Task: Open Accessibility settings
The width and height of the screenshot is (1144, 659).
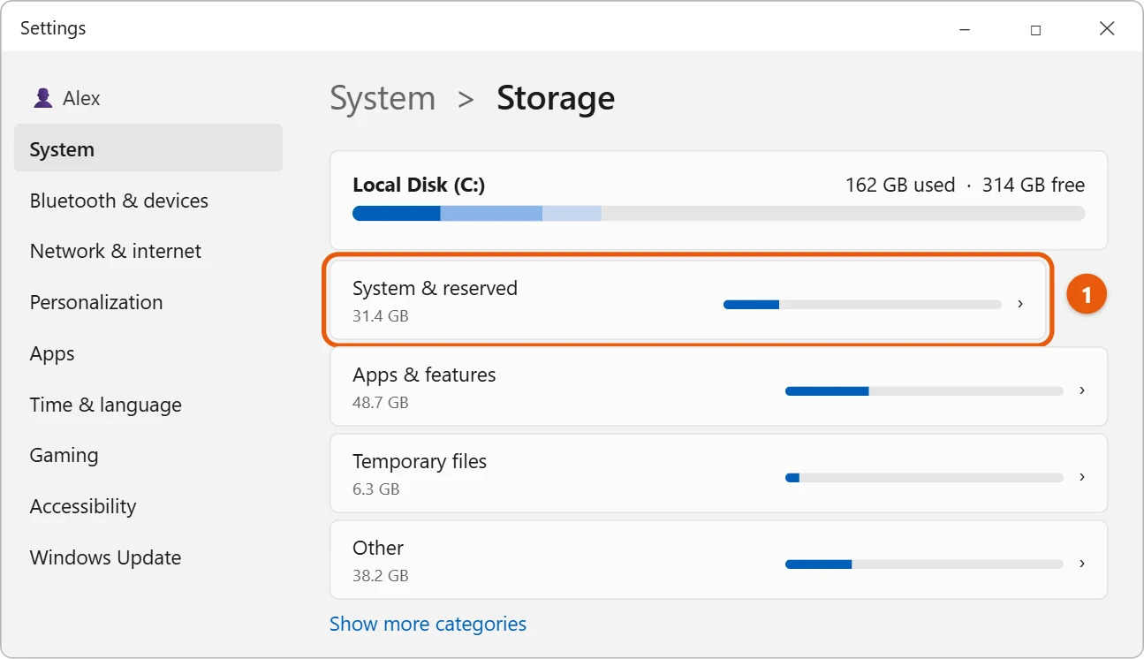Action: point(83,506)
